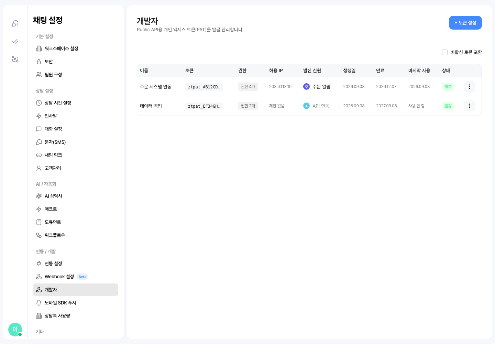Open the more menu for 주문 시스템 연동
Image resolution: width=495 pixels, height=344 pixels.
(470, 87)
